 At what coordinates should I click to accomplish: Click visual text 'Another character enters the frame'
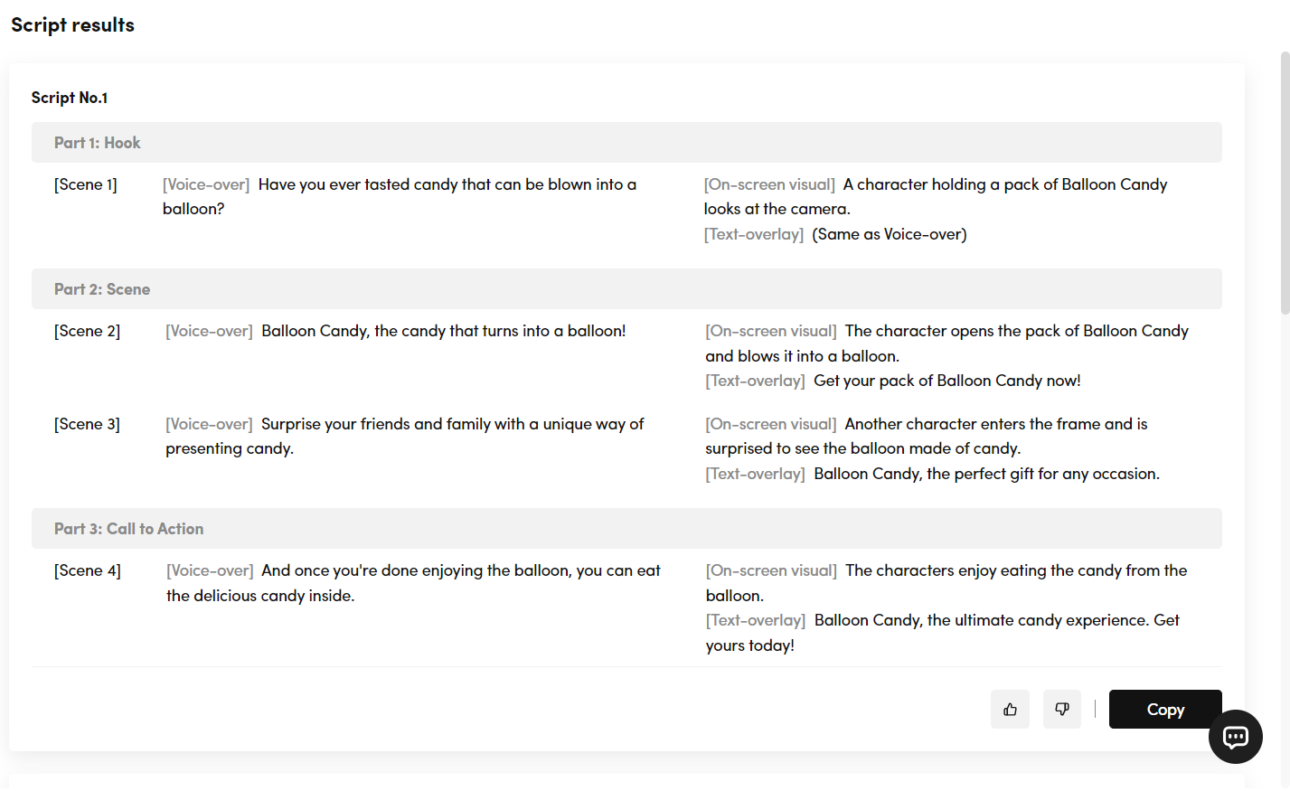(x=973, y=424)
